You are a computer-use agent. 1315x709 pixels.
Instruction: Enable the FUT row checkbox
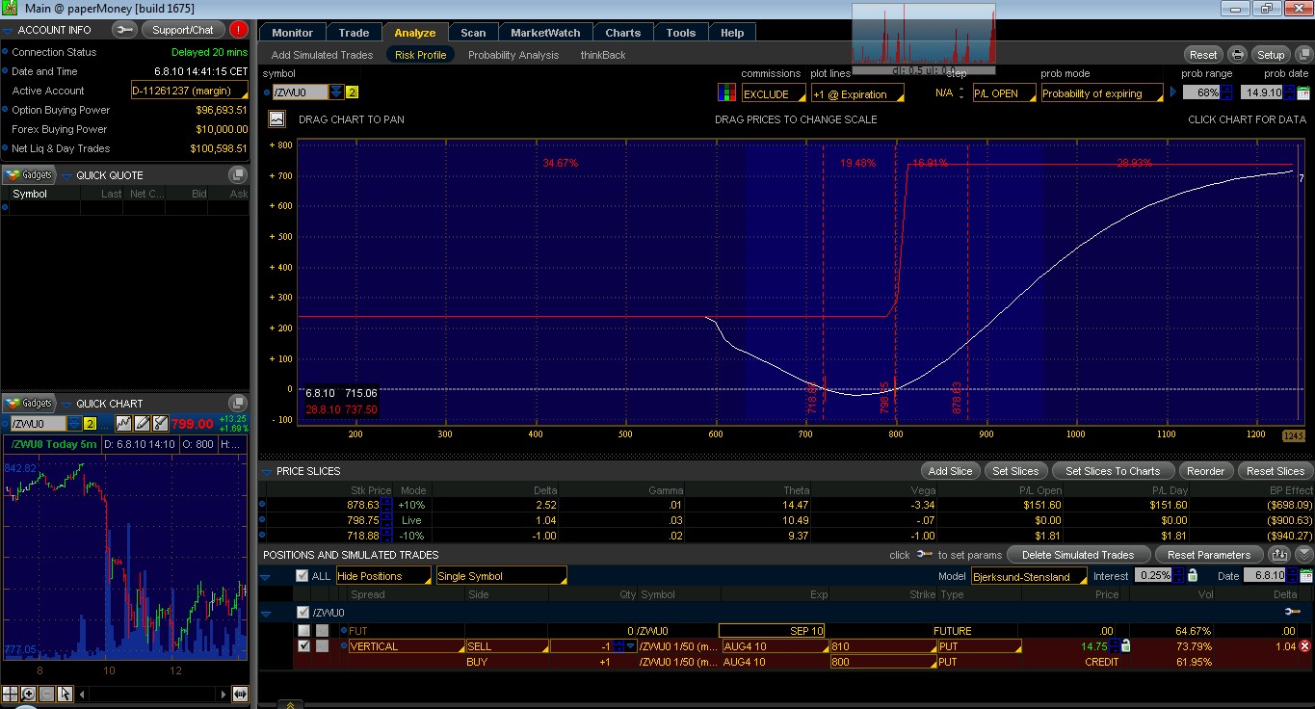pyautogui.click(x=303, y=631)
